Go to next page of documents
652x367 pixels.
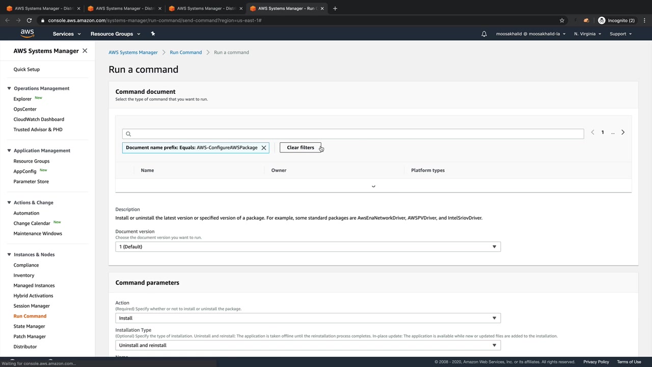[x=622, y=133]
